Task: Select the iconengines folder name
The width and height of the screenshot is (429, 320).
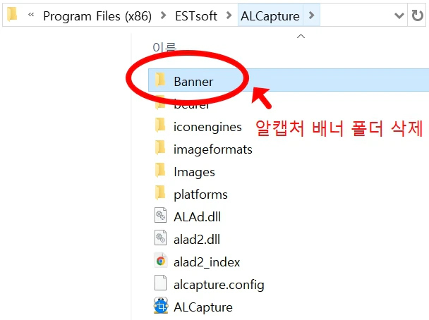Action: coord(207,127)
